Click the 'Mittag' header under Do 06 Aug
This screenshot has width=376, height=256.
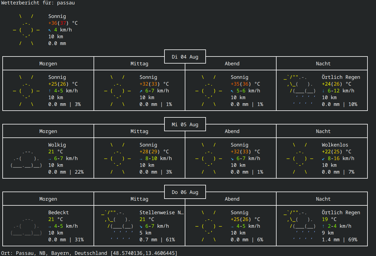click(x=139, y=199)
